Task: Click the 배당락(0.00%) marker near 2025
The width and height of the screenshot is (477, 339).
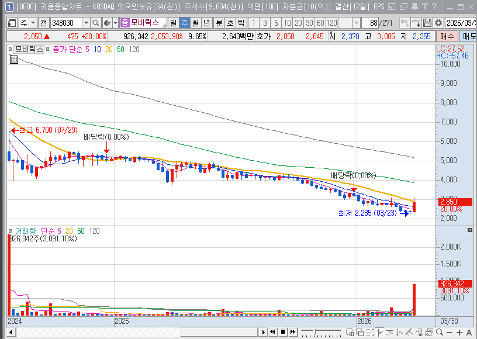Action: point(106,137)
